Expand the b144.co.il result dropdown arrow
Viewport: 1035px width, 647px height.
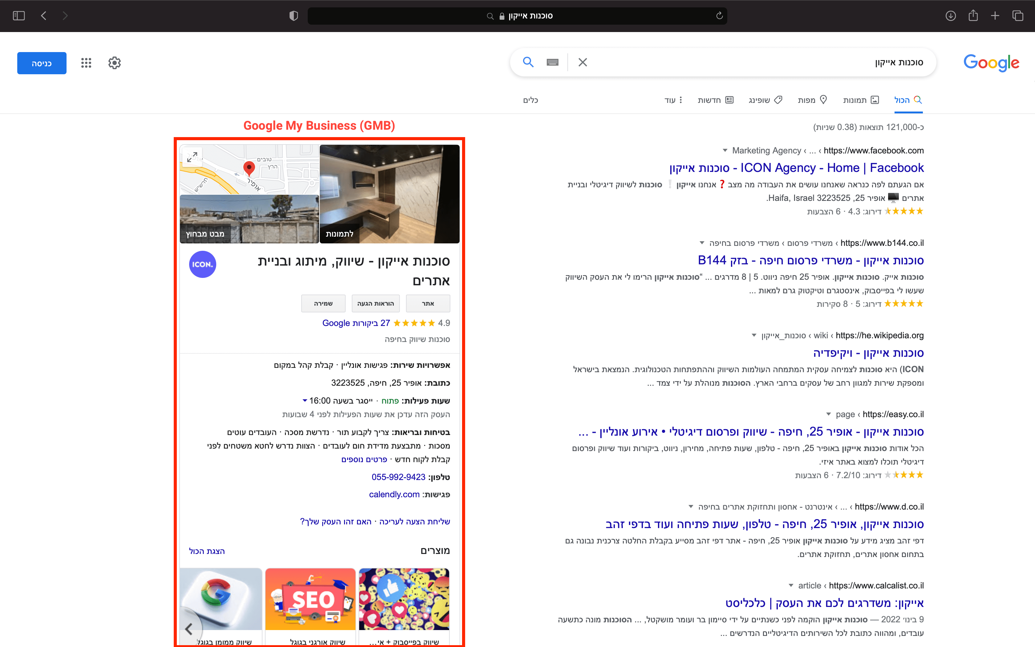point(702,243)
